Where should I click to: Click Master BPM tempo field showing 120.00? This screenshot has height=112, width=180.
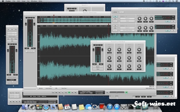tap(11, 80)
